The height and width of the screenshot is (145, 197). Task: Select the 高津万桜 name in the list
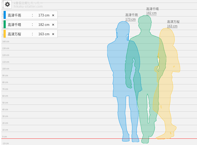tap(15, 34)
